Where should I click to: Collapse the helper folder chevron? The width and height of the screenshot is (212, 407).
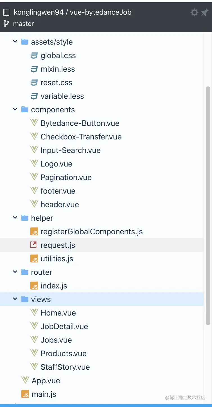pyautogui.click(x=15, y=218)
